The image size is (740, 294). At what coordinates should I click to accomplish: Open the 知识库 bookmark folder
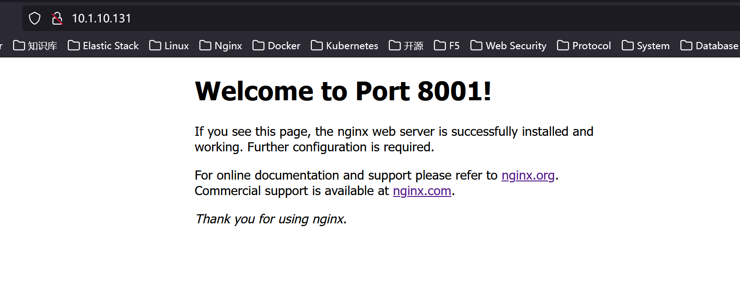click(35, 46)
